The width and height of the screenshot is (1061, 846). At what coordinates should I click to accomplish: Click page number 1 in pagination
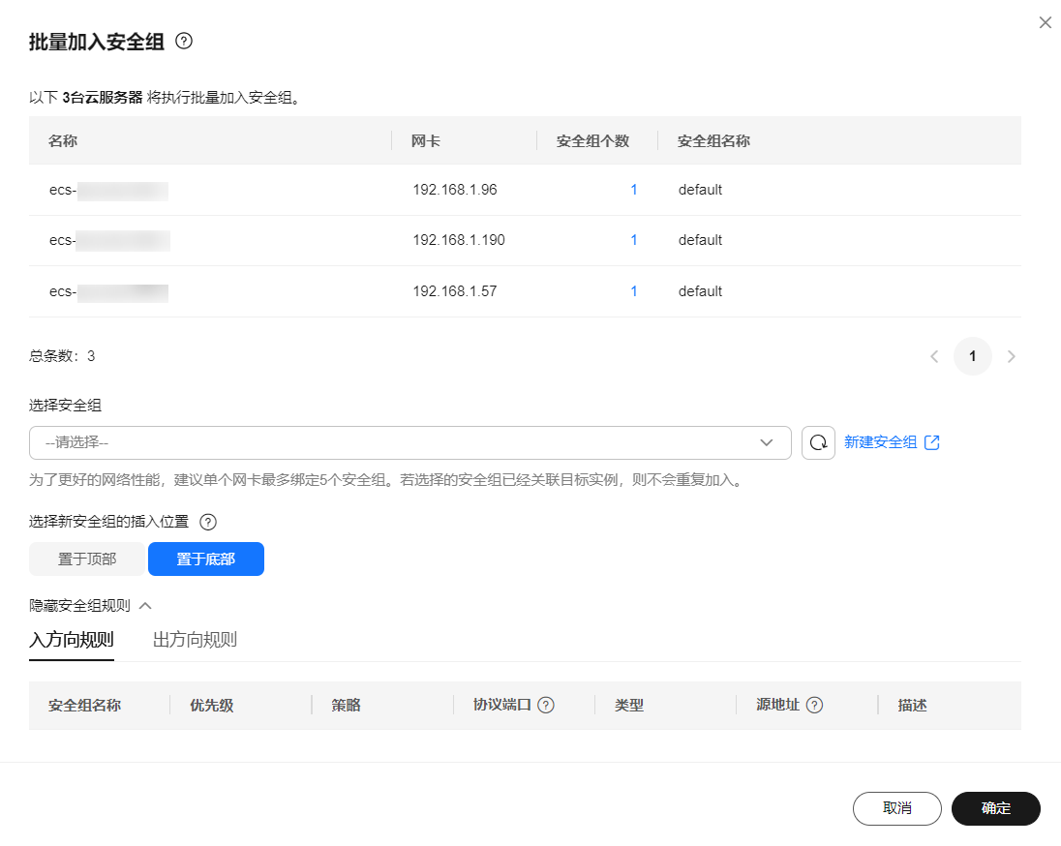[972, 356]
